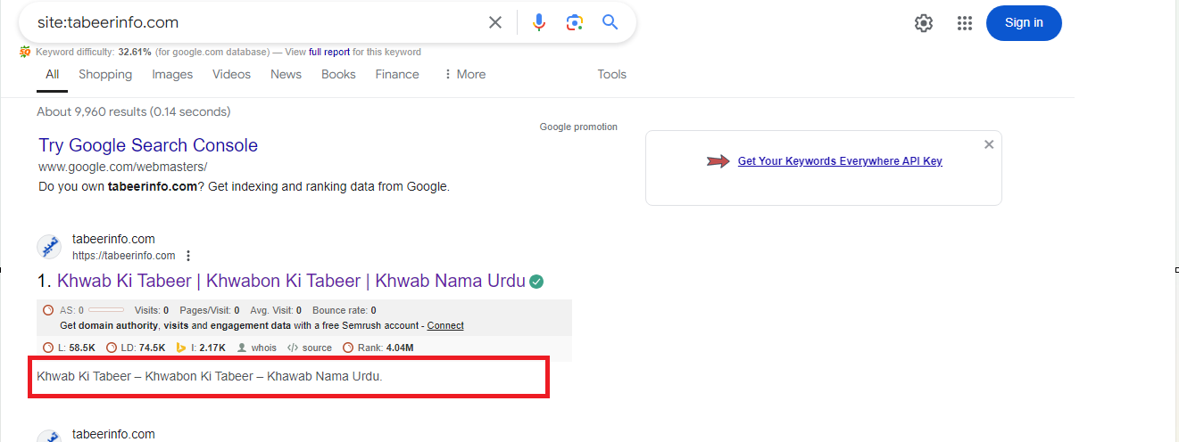Open Google Lens image search icon
The width and height of the screenshot is (1179, 442).
coord(575,22)
